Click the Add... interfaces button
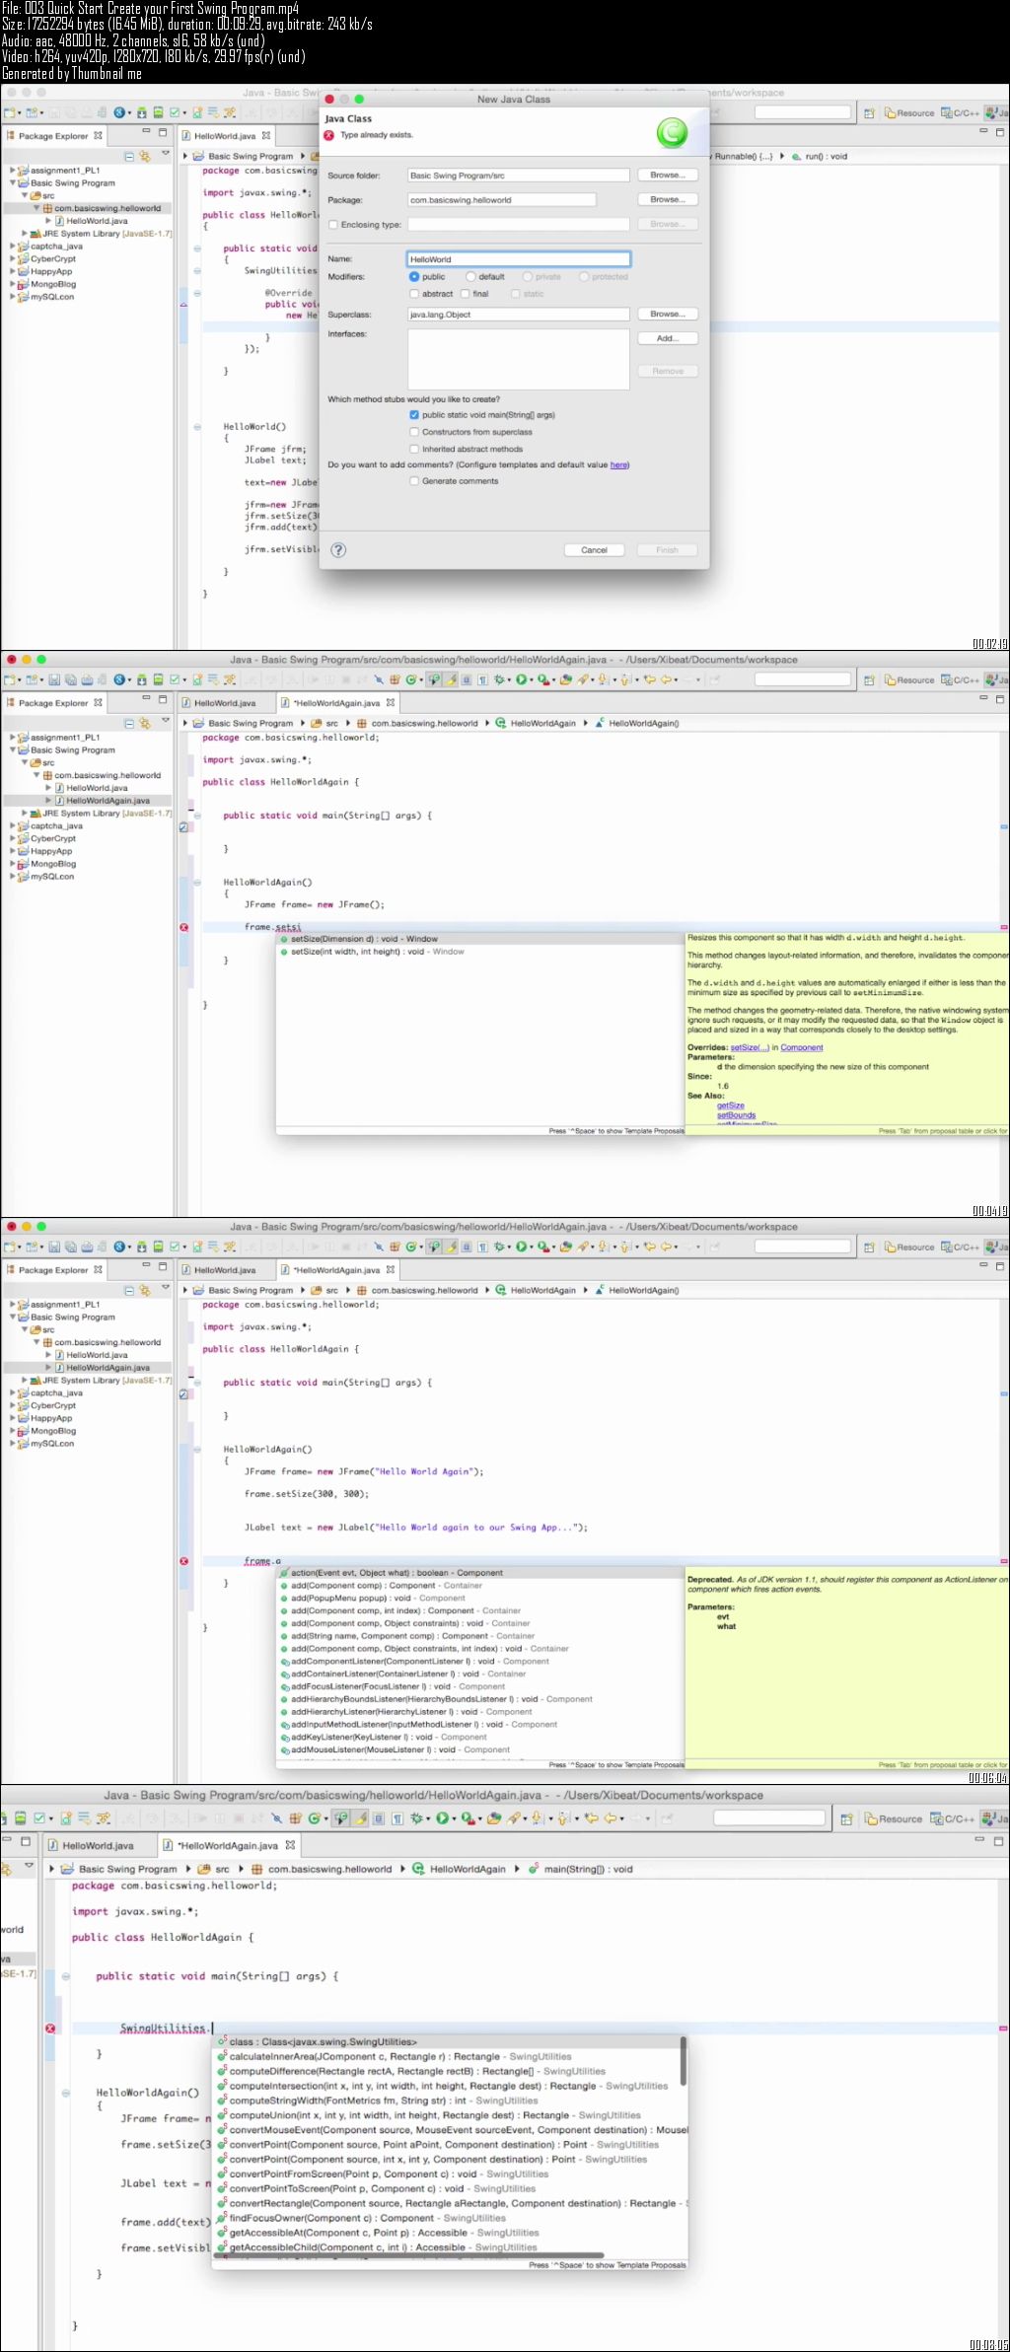1010x2352 pixels. [x=668, y=338]
